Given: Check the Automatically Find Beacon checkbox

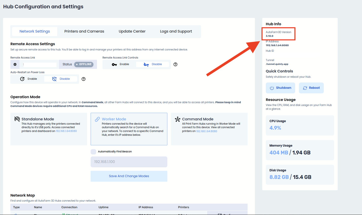Looking at the screenshot, I should (93, 152).
